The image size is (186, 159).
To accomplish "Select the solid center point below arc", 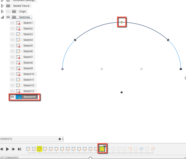I will [122, 92].
